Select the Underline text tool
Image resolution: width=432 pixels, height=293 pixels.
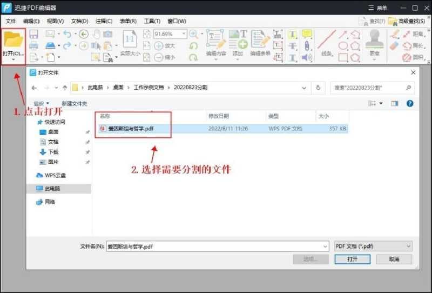point(292,58)
